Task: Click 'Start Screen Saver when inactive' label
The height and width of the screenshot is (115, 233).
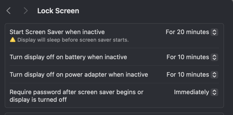Action: 57,32
